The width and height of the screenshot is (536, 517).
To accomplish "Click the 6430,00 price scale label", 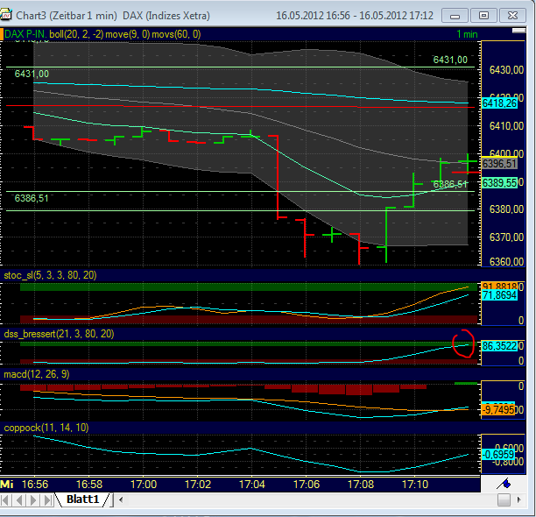I will click(506, 70).
